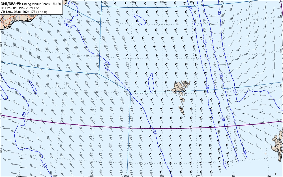Click the 22 isotherm label on the purple line

[24, 114]
